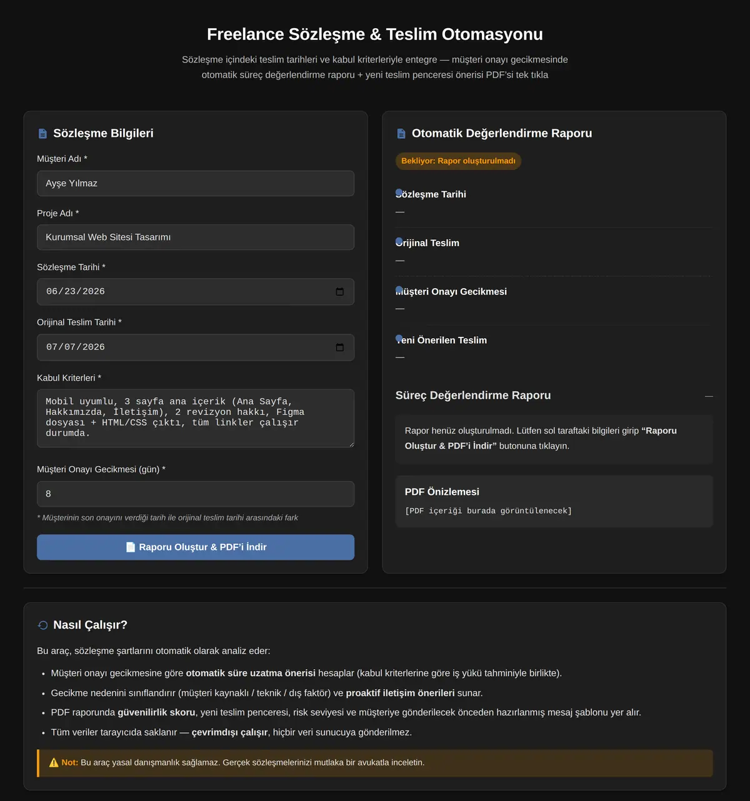Click inside the Kabul Kriterleri textarea

point(196,419)
